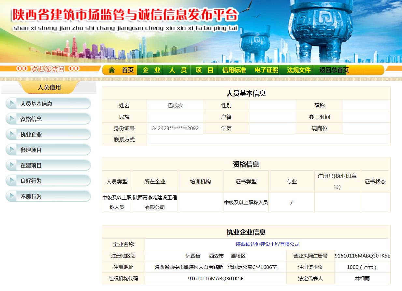Go to the 人员 navigation item

tap(178, 70)
